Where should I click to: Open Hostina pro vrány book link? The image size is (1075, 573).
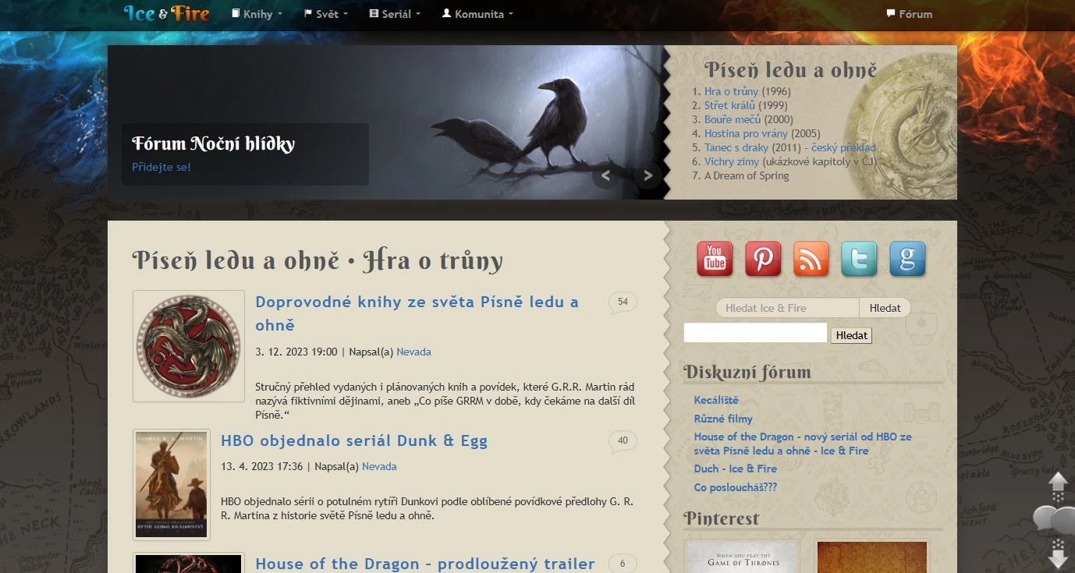pos(746,133)
